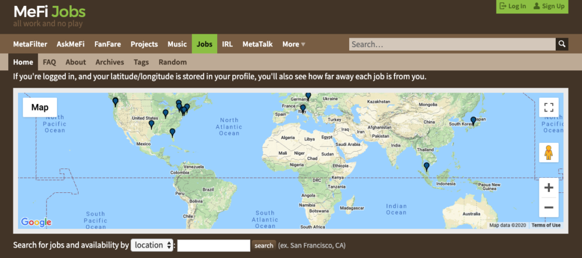The height and width of the screenshot is (258, 582).
Task: Select the Home subnav tab
Action: point(23,62)
